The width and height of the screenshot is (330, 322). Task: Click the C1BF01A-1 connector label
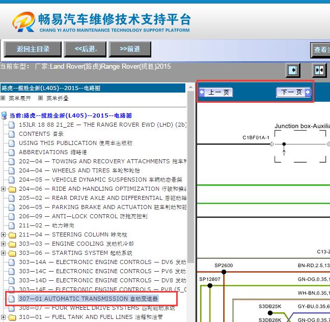[256, 138]
